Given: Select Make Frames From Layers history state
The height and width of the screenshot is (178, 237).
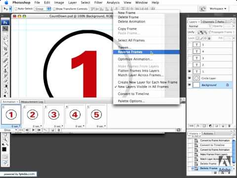Looking at the screenshot, I should point(214,154).
